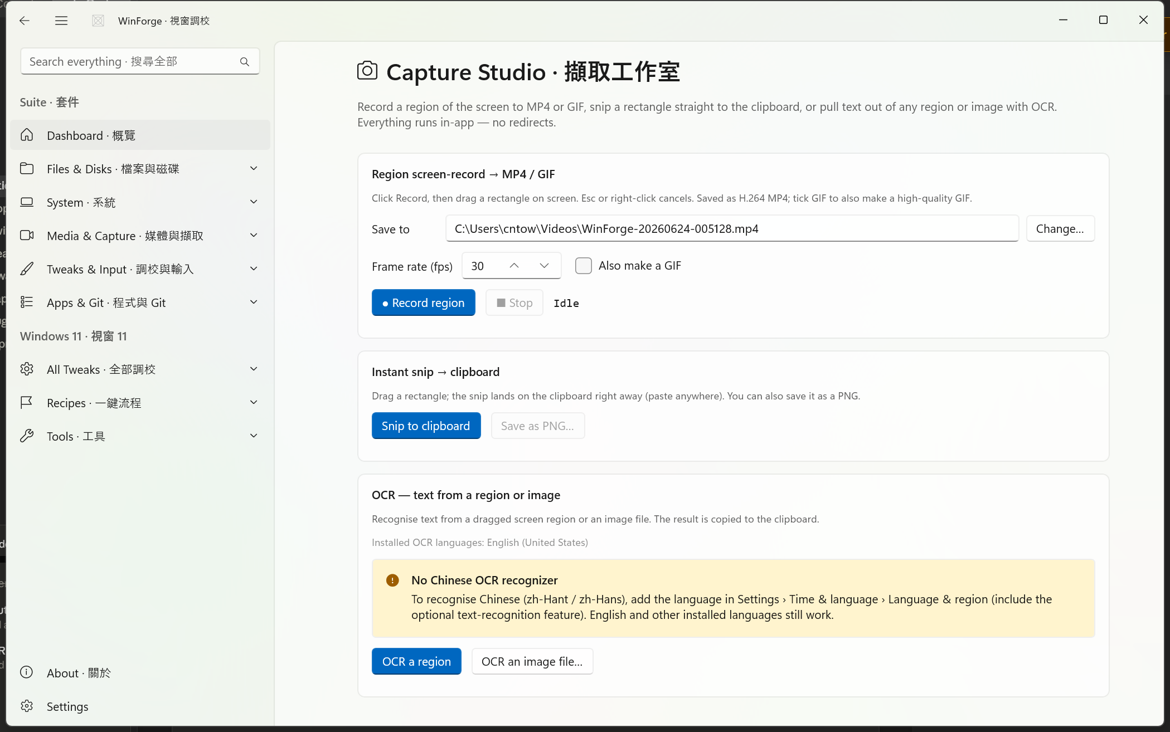Click the System laptop icon
Image resolution: width=1170 pixels, height=732 pixels.
(27, 202)
